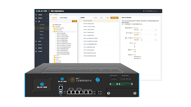The height and width of the screenshot is (107, 191).
Task: Switch to the second tab above the tree
Action: click(x=64, y=18)
